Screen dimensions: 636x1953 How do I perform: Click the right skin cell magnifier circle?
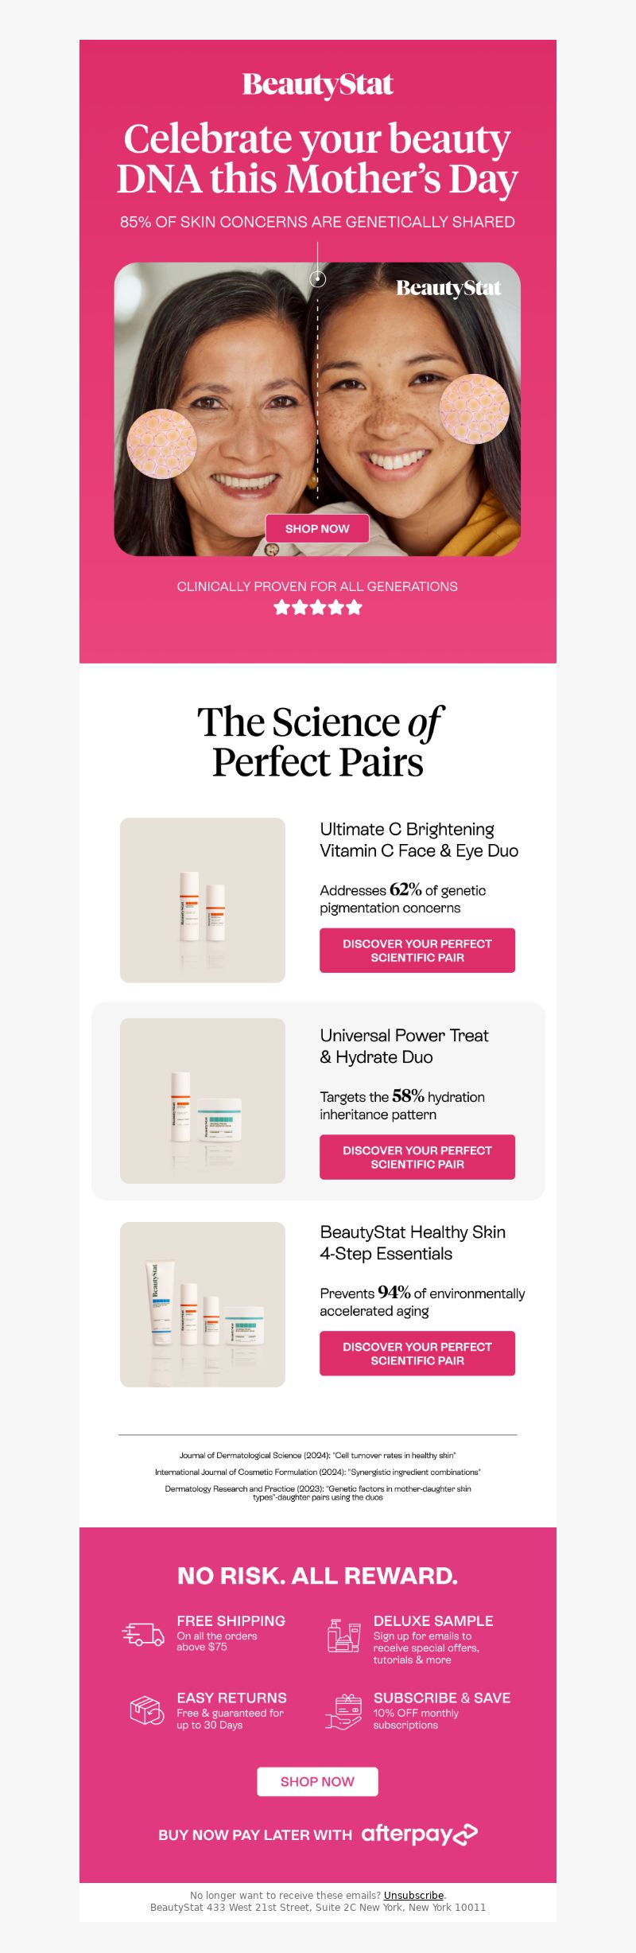pyautogui.click(x=475, y=409)
